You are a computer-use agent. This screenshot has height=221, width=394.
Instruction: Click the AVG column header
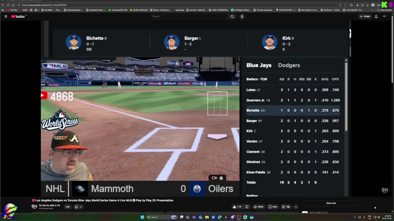click(x=325, y=79)
